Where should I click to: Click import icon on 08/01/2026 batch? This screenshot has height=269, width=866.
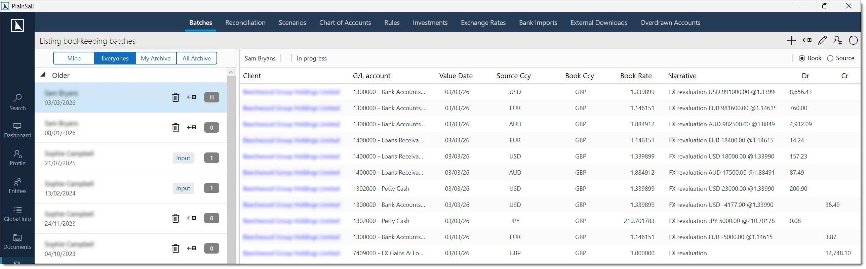[192, 128]
